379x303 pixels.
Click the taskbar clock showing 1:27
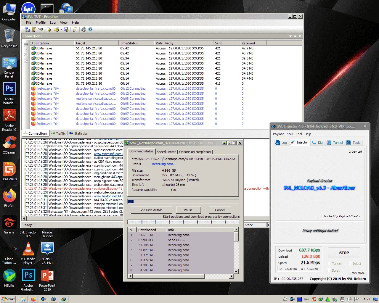(367, 299)
